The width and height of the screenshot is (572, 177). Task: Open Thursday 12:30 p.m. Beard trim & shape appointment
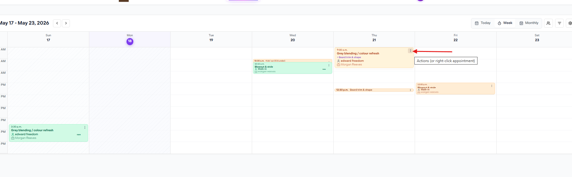[374, 90]
